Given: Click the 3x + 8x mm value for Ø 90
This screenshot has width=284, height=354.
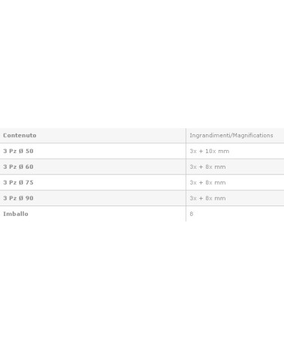Looking at the screenshot, I should [x=207, y=198].
